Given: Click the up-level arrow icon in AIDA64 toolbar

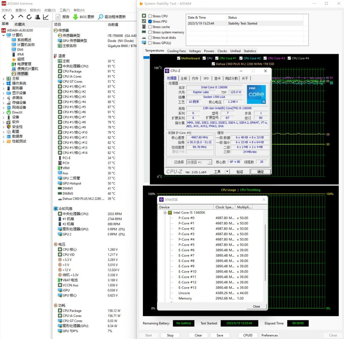Looking at the screenshot, I should pyautogui.click(x=21, y=17).
